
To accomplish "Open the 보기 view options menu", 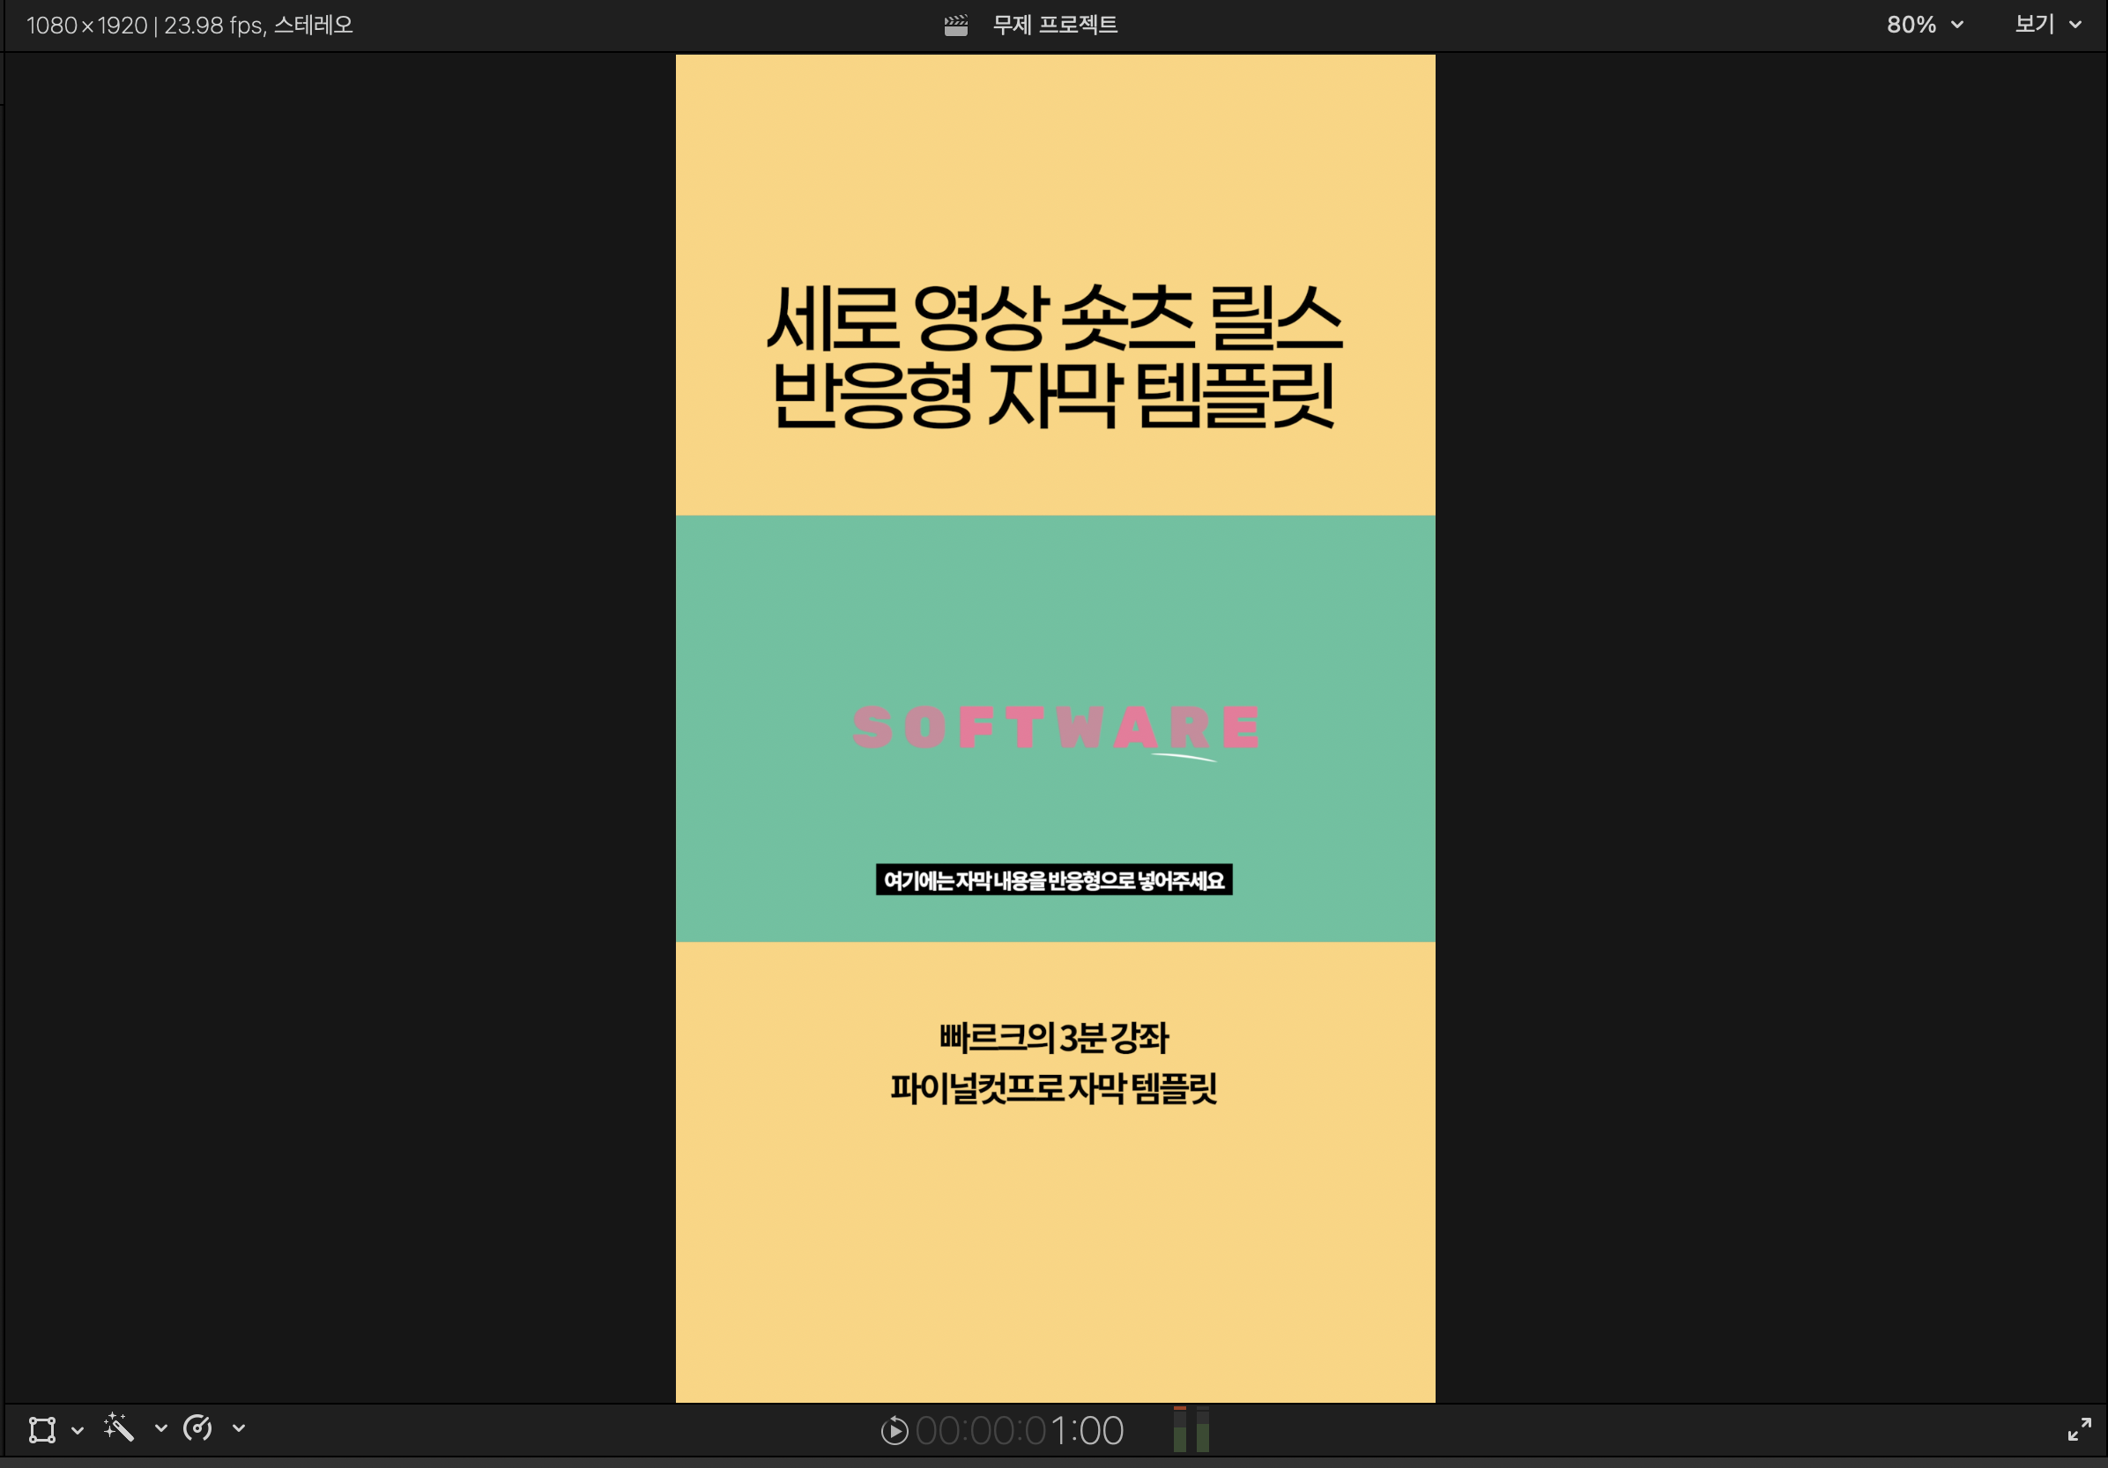I will point(2046,25).
